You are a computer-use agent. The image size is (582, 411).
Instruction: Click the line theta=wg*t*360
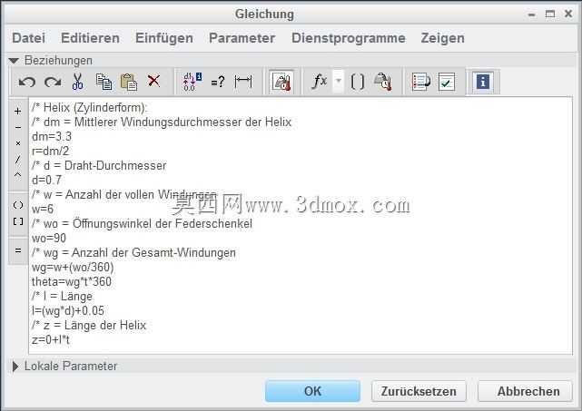(72, 281)
